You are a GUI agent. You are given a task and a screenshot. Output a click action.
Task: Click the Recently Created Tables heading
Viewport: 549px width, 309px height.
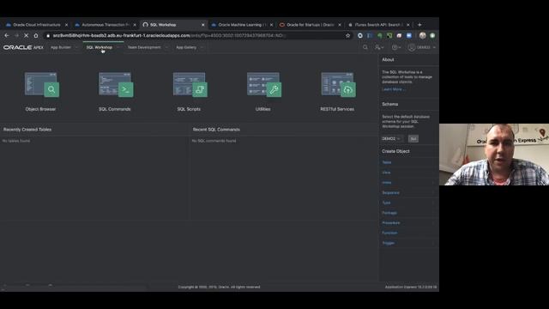(27, 130)
